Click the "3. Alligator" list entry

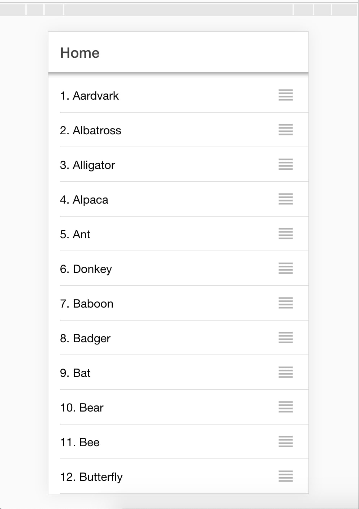tap(87, 165)
